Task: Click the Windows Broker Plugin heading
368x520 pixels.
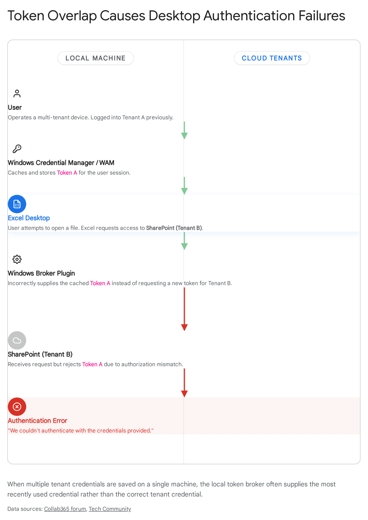Action: [41, 273]
